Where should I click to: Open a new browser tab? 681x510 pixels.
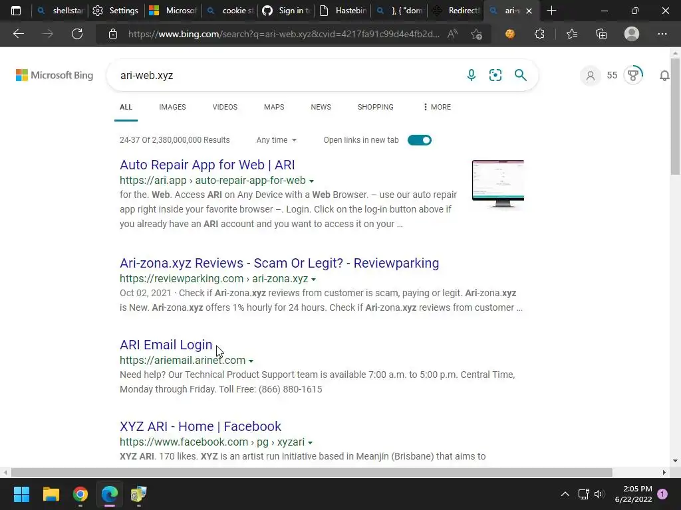(x=551, y=11)
